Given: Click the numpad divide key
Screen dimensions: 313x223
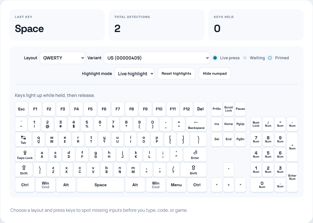Looking at the screenshot, I should click(x=268, y=124).
